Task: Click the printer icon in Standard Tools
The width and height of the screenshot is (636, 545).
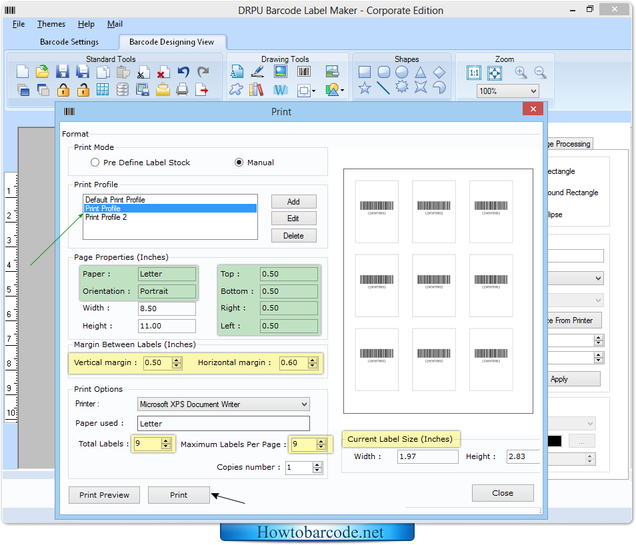Action: pyautogui.click(x=182, y=89)
